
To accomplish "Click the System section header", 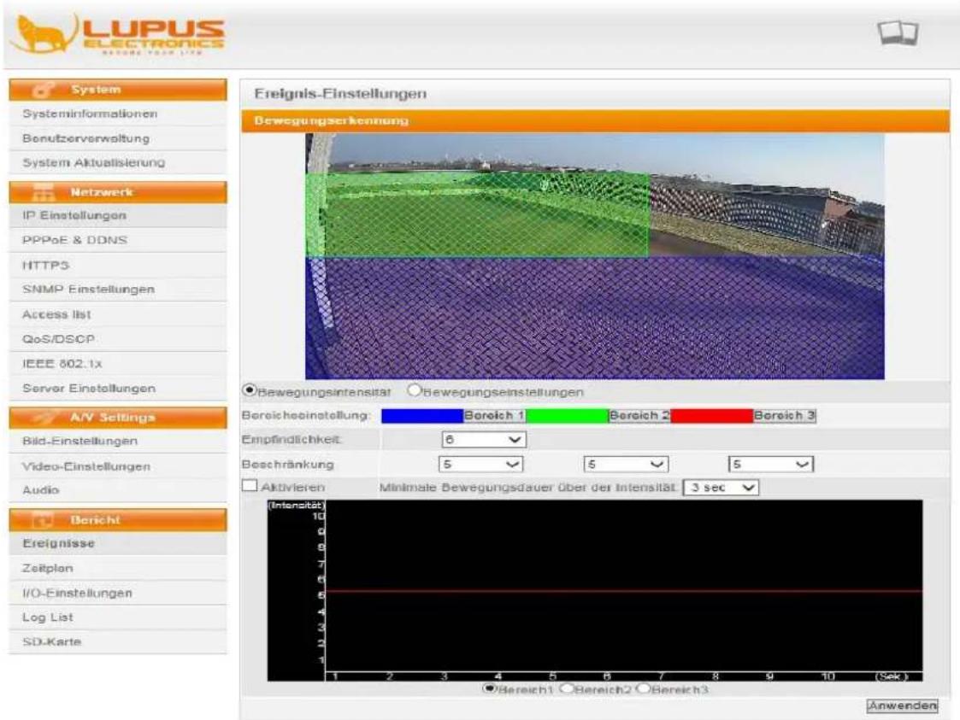I will coord(118,90).
